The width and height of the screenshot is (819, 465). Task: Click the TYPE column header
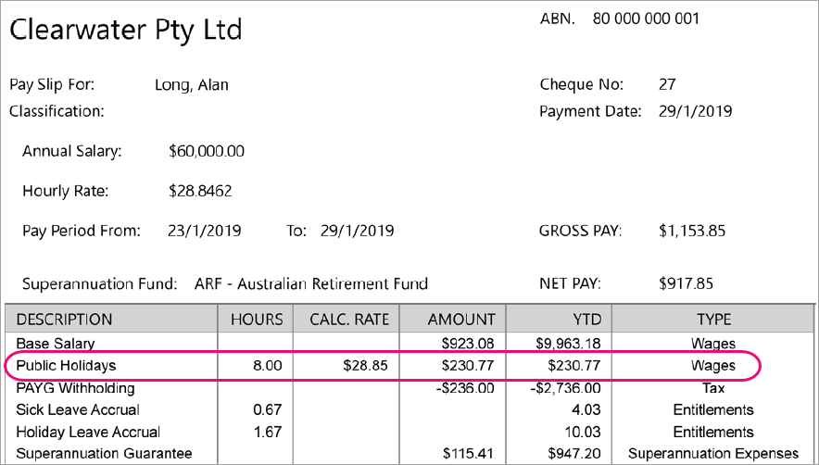[x=713, y=320]
